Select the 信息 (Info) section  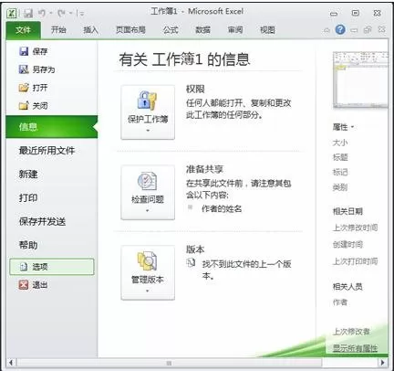52,127
